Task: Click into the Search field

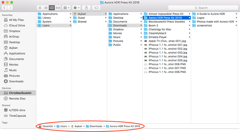Action: pos(203,8)
